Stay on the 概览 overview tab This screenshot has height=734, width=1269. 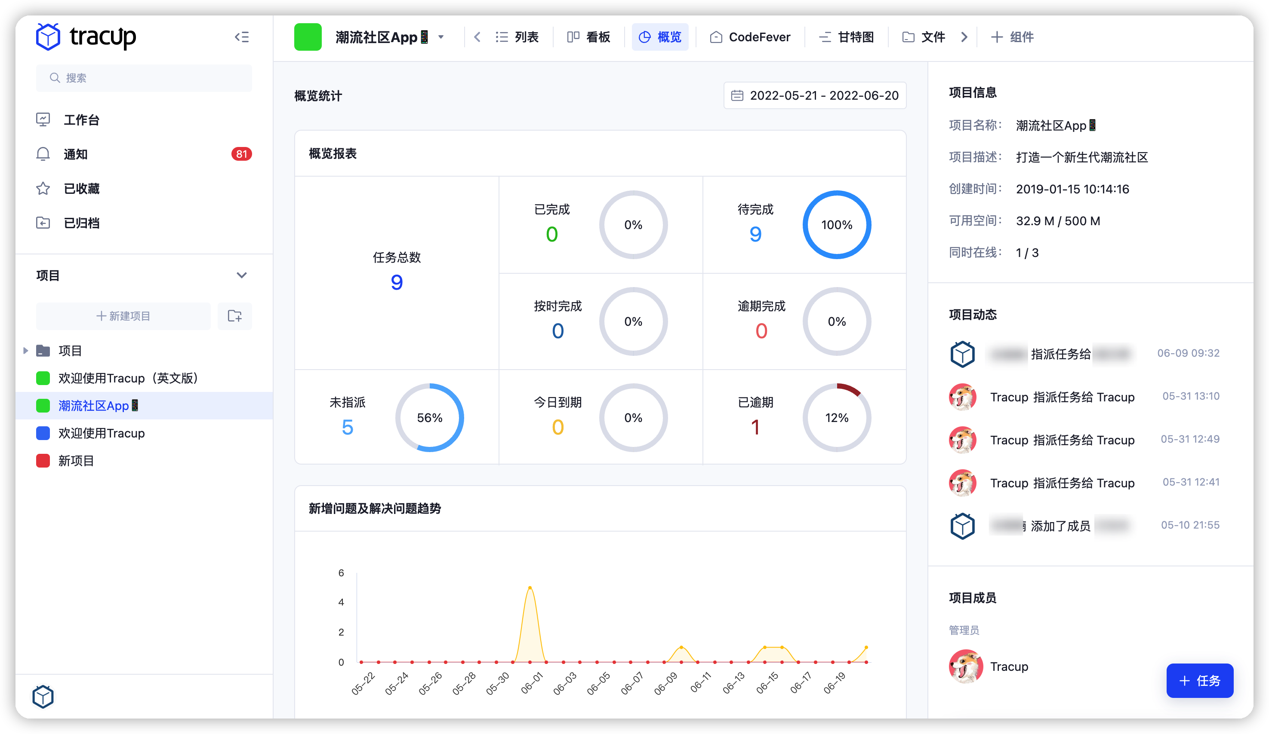pyautogui.click(x=660, y=37)
